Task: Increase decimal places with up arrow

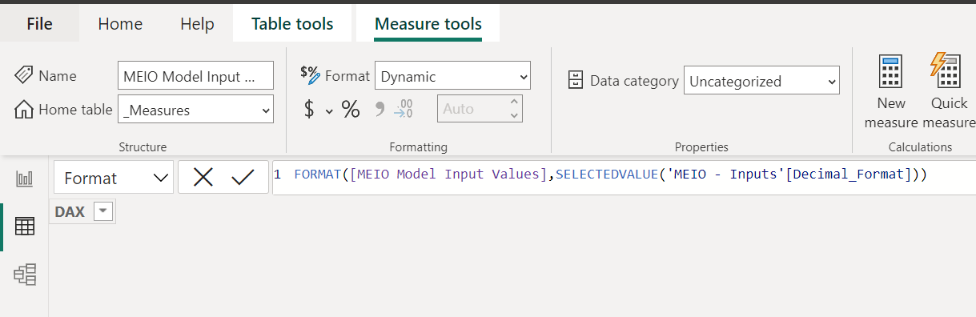Action: [x=515, y=102]
